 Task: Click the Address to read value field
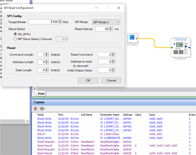click(105, 62)
